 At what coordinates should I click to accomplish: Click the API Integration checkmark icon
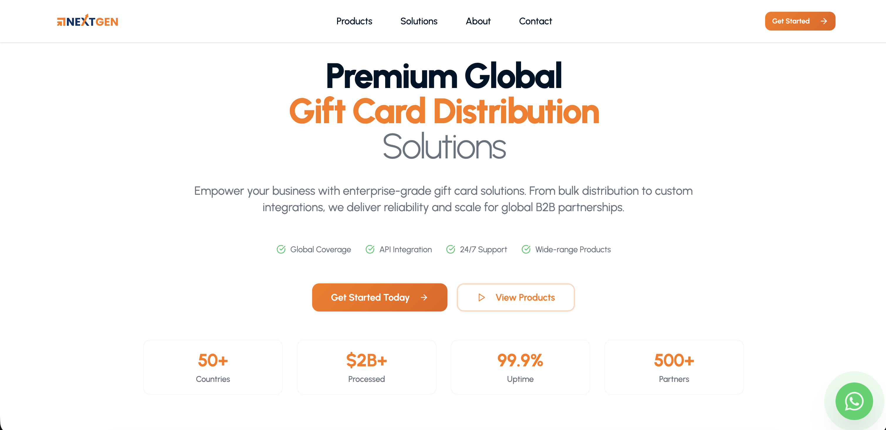click(370, 249)
